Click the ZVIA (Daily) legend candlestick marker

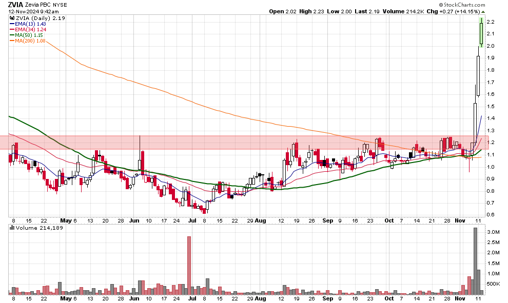pos(12,18)
